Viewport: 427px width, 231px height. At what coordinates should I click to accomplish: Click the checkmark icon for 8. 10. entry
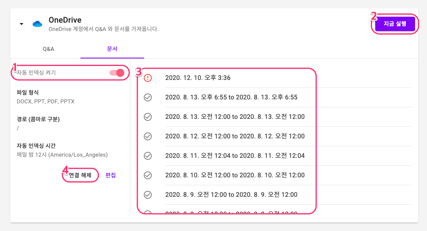[148, 175]
